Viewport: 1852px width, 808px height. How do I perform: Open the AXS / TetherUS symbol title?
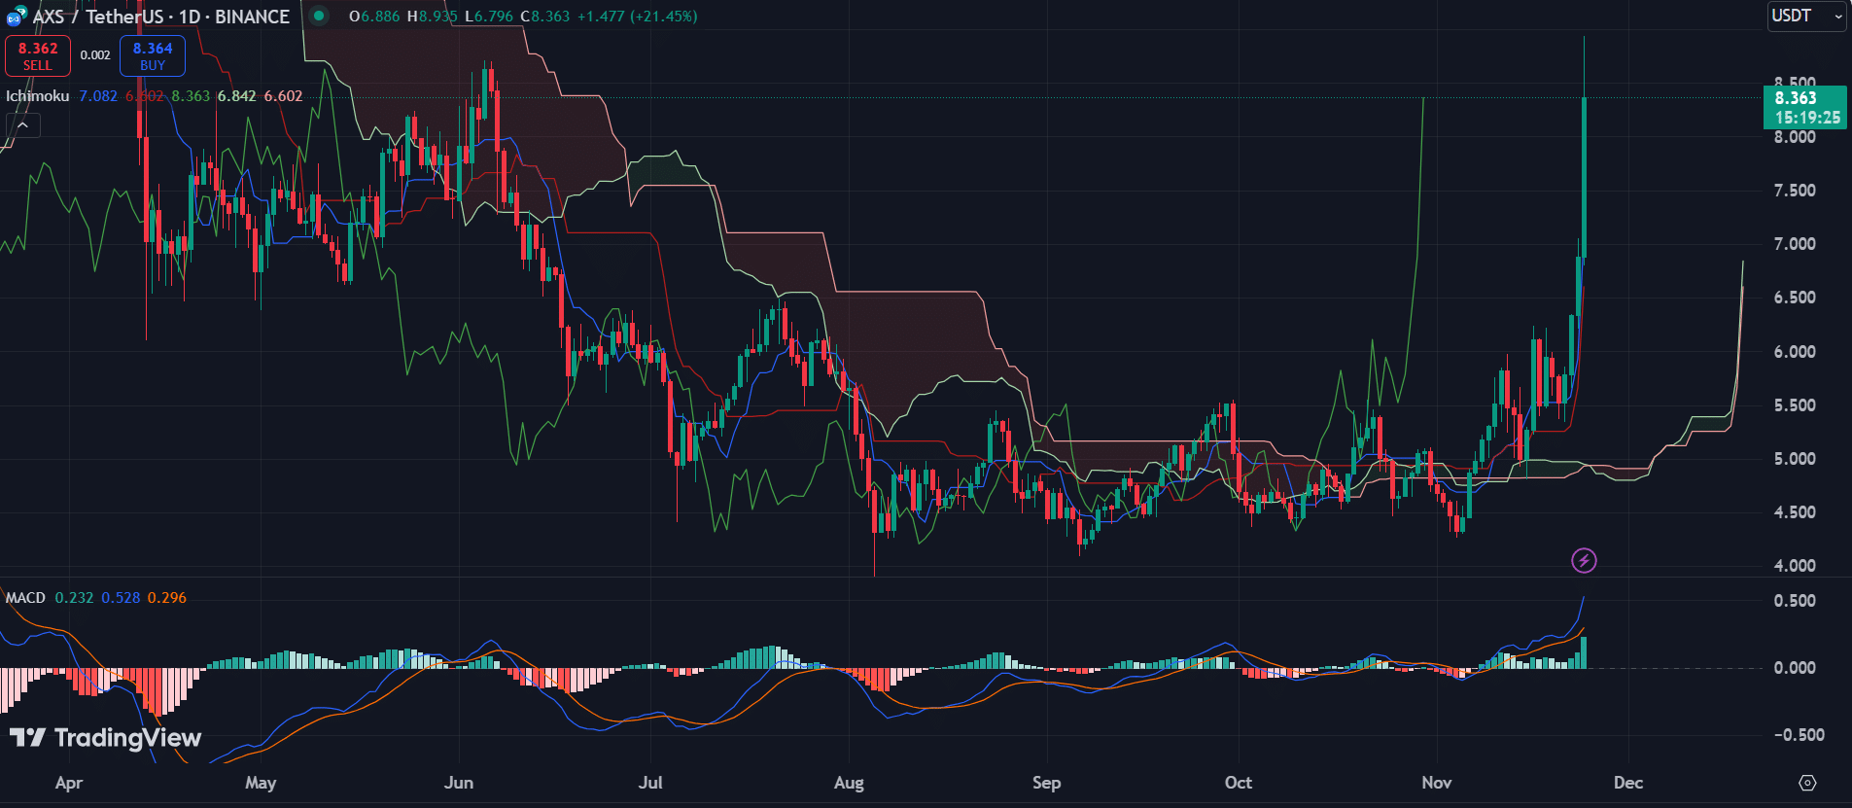pyautogui.click(x=161, y=17)
